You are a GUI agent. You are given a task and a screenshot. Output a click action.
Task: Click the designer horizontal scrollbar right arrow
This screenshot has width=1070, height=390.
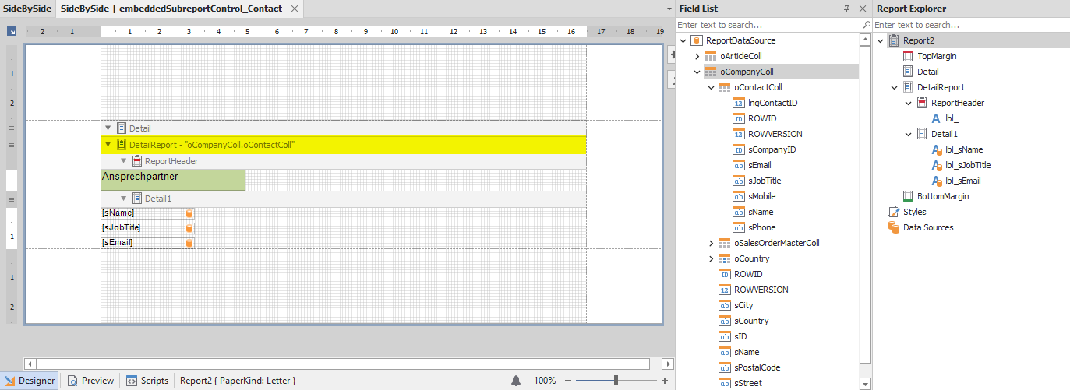click(x=667, y=364)
